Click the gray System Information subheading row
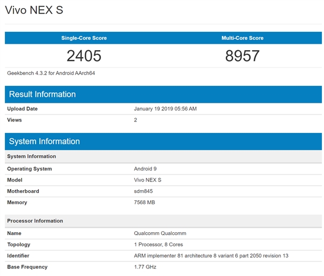 [163, 156]
